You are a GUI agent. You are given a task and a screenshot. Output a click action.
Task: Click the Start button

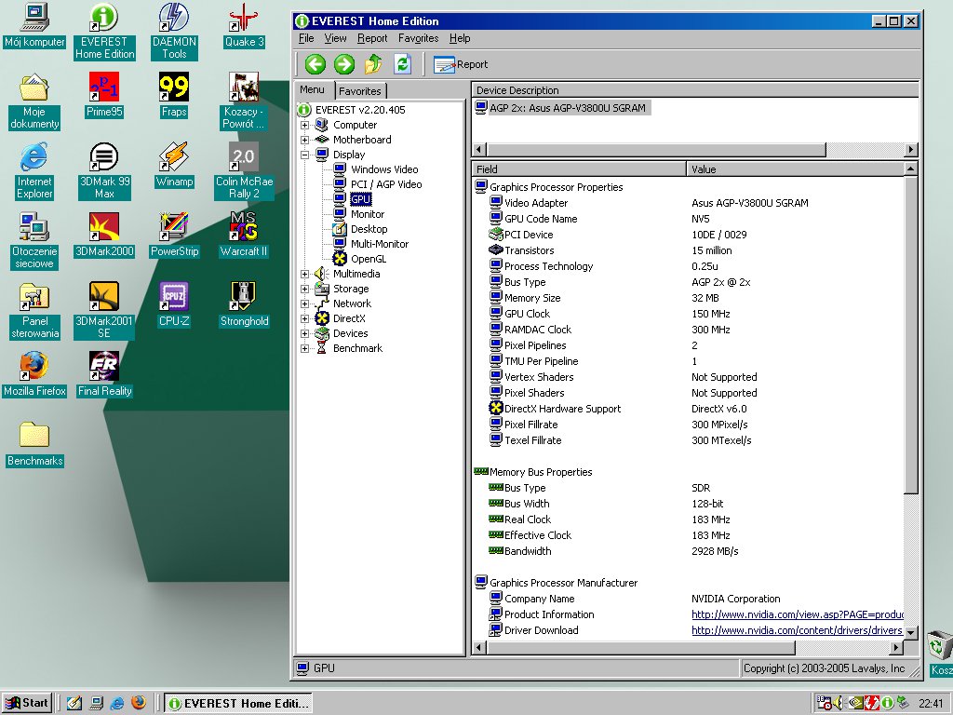coord(27,703)
